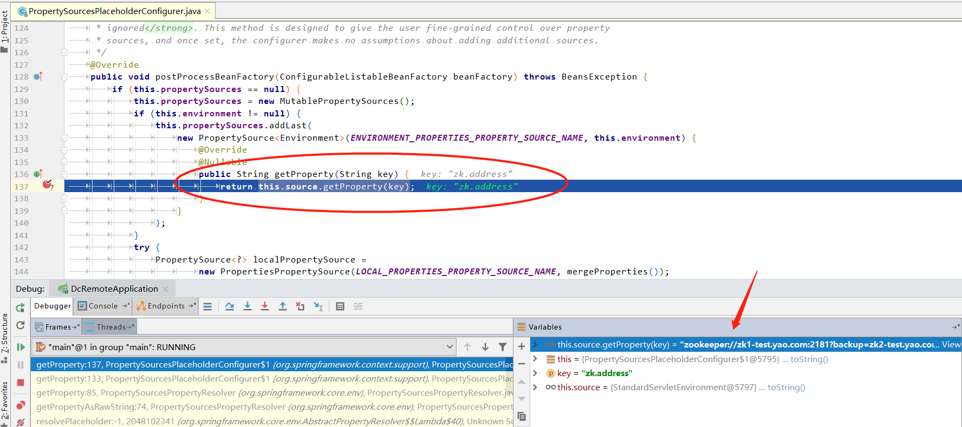Click toString() link on 'this' variable
This screenshot has width=962, height=427.
[x=809, y=359]
